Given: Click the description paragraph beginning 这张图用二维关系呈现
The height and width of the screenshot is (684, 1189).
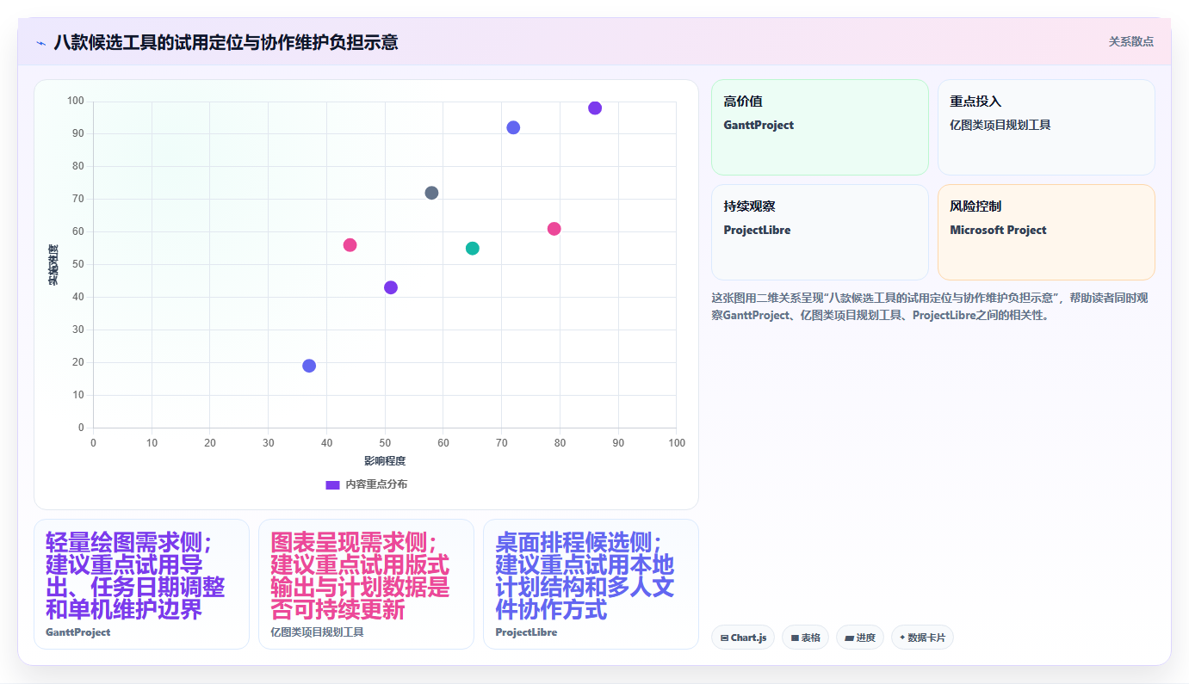Looking at the screenshot, I should pyautogui.click(x=930, y=306).
